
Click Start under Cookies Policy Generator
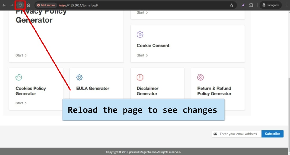(21, 103)
